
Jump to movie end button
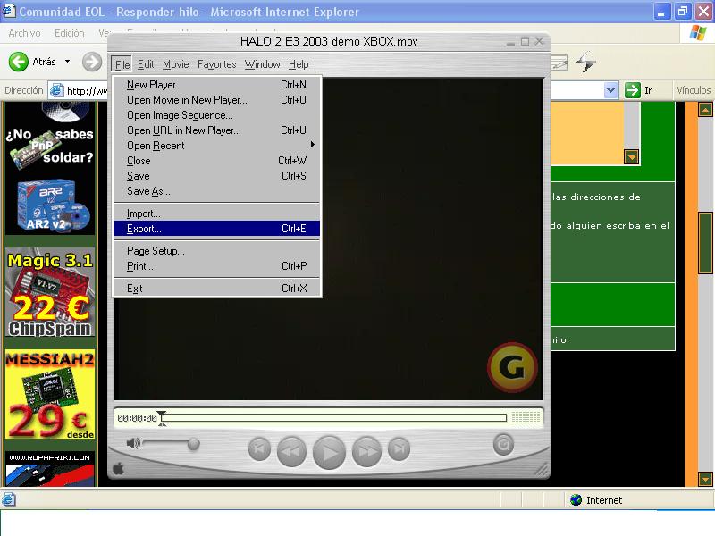(x=399, y=449)
